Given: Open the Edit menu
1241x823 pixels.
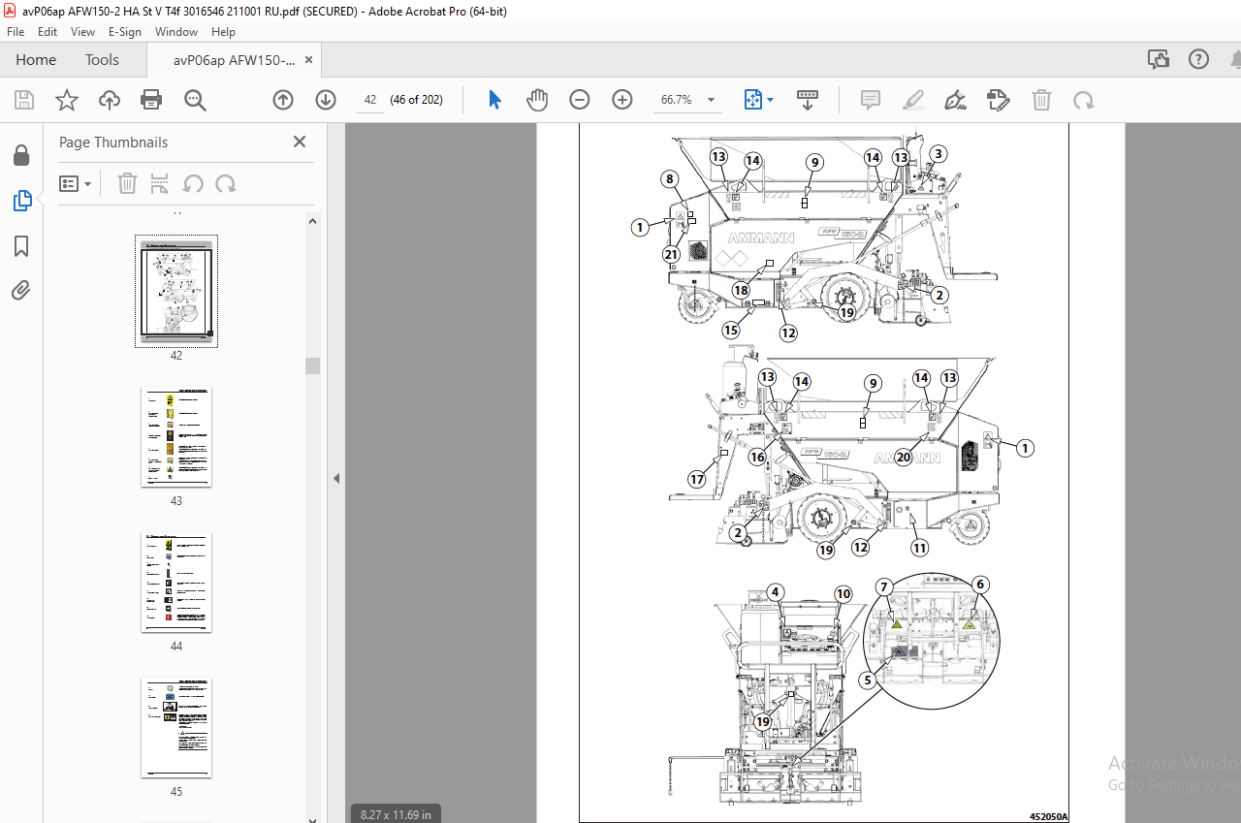Looking at the screenshot, I should pos(48,32).
